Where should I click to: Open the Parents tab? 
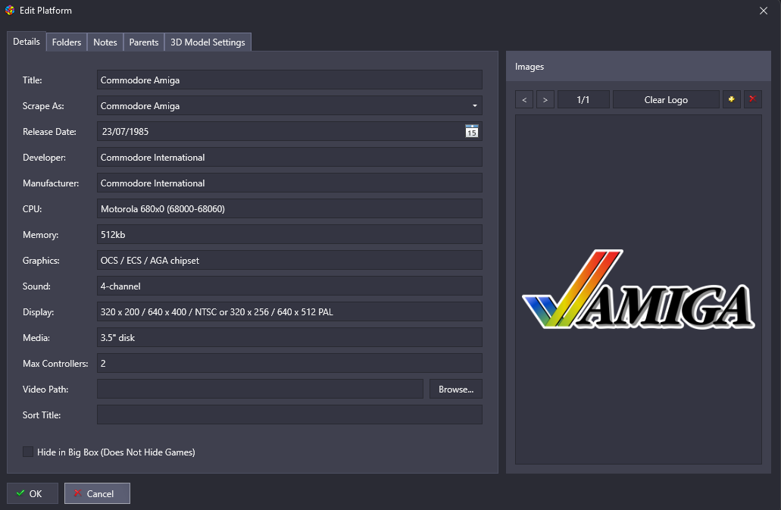143,42
